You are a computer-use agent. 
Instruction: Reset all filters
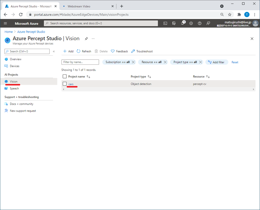[235, 62]
